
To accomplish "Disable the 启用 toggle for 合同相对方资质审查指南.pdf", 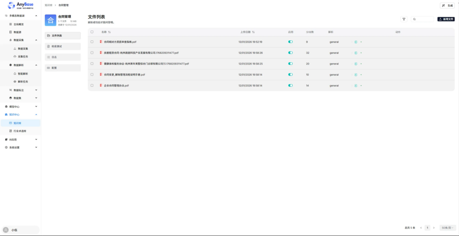I will [290, 42].
